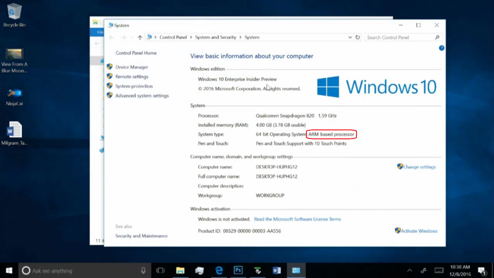Open the Milgram Word document icon

[14, 133]
